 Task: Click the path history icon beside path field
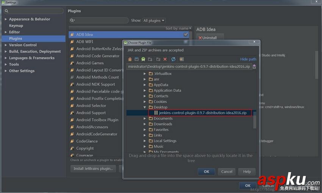(x=254, y=67)
